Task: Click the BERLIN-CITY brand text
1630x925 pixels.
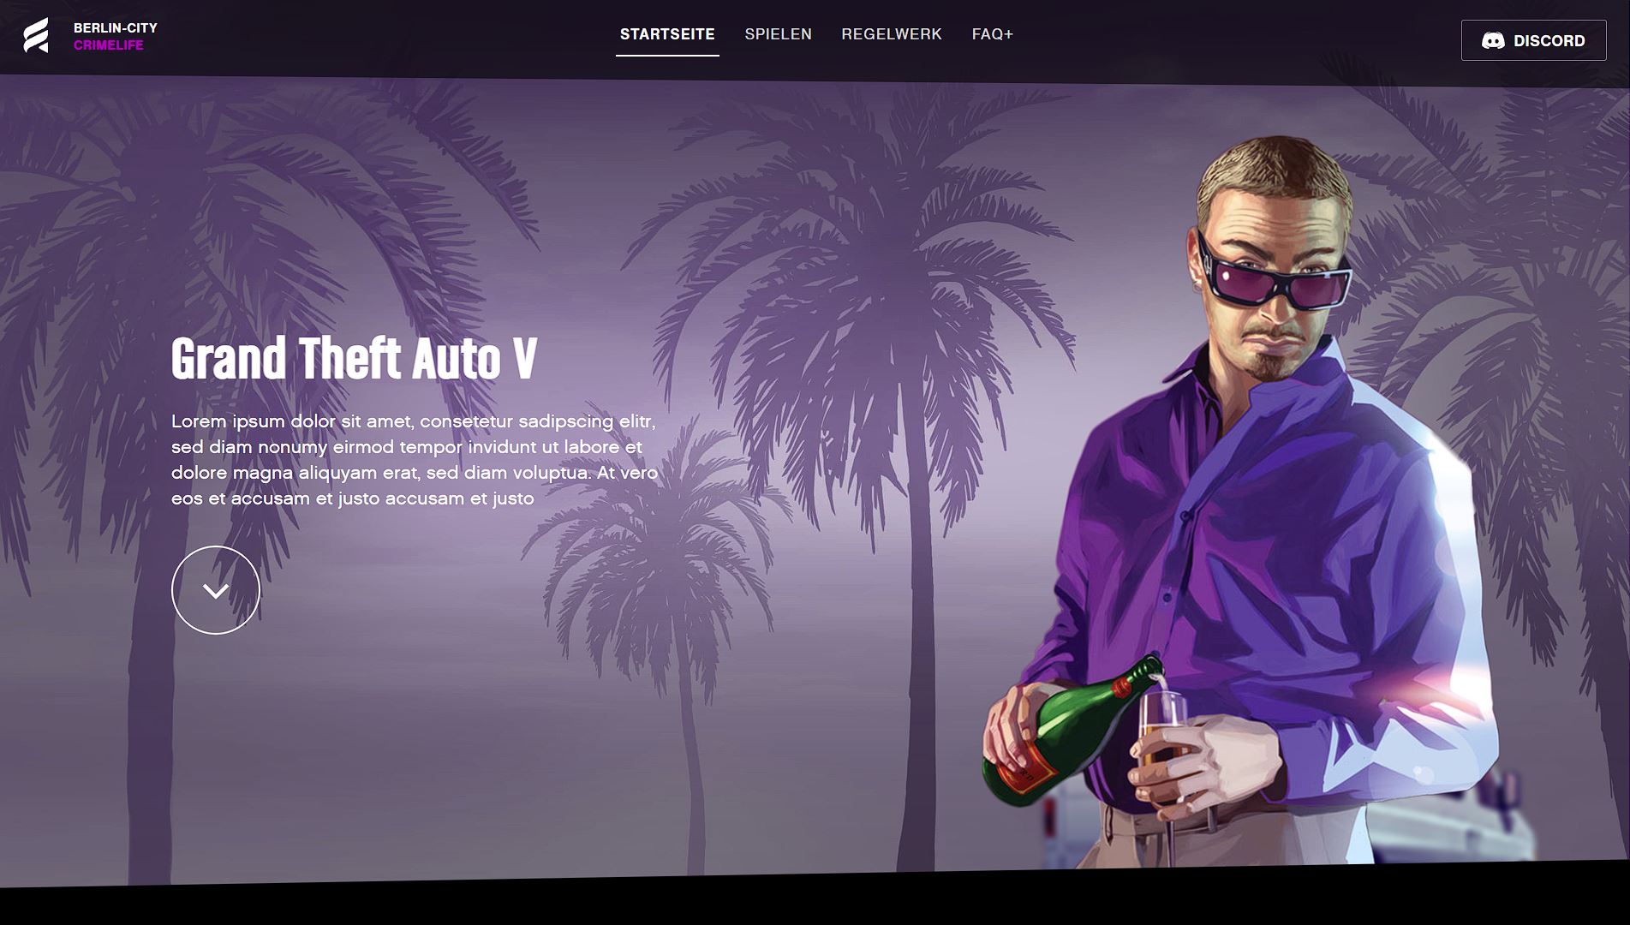Action: pos(116,28)
